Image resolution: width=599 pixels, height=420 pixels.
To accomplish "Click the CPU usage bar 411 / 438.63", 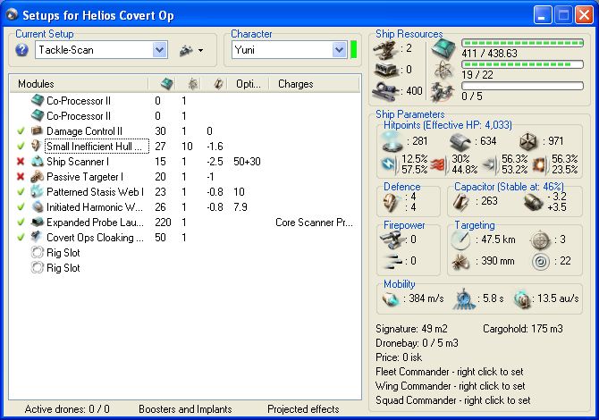I will coord(522,43).
